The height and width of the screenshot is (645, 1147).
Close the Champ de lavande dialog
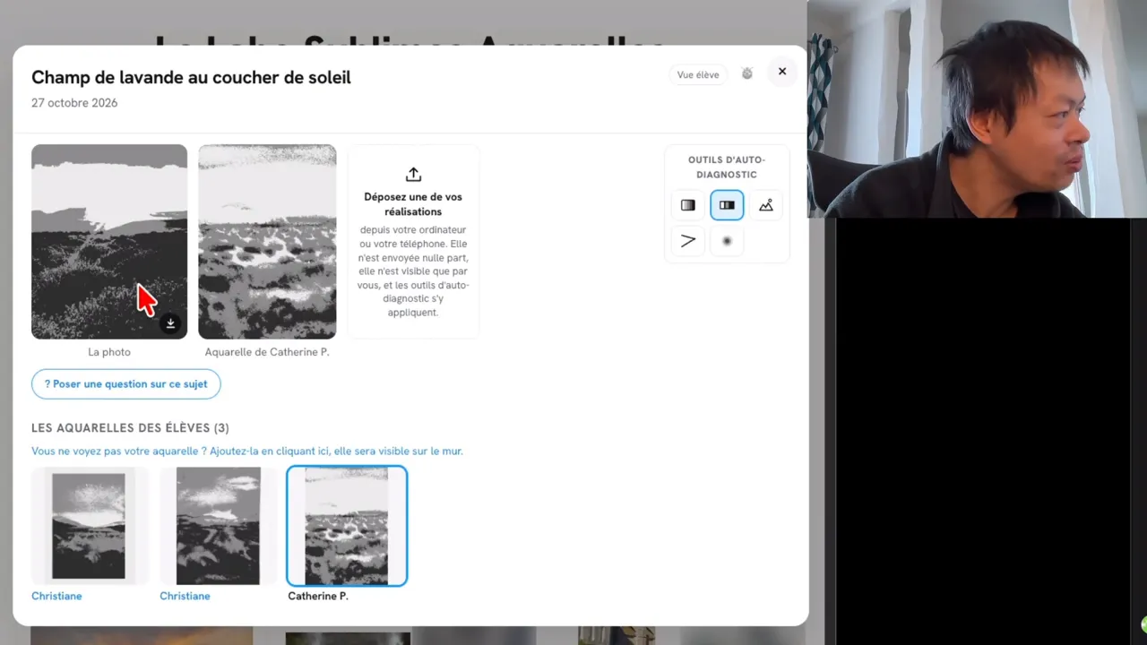[x=782, y=72]
